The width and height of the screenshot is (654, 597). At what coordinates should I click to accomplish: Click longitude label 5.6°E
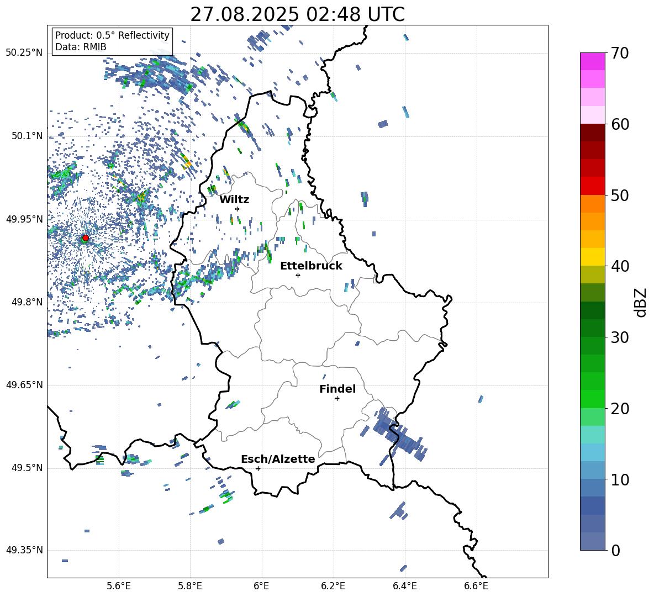(x=119, y=586)
